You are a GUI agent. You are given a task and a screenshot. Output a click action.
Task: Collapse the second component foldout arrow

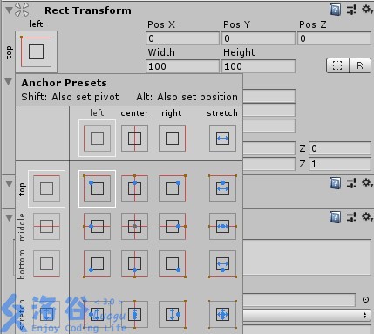9,183
